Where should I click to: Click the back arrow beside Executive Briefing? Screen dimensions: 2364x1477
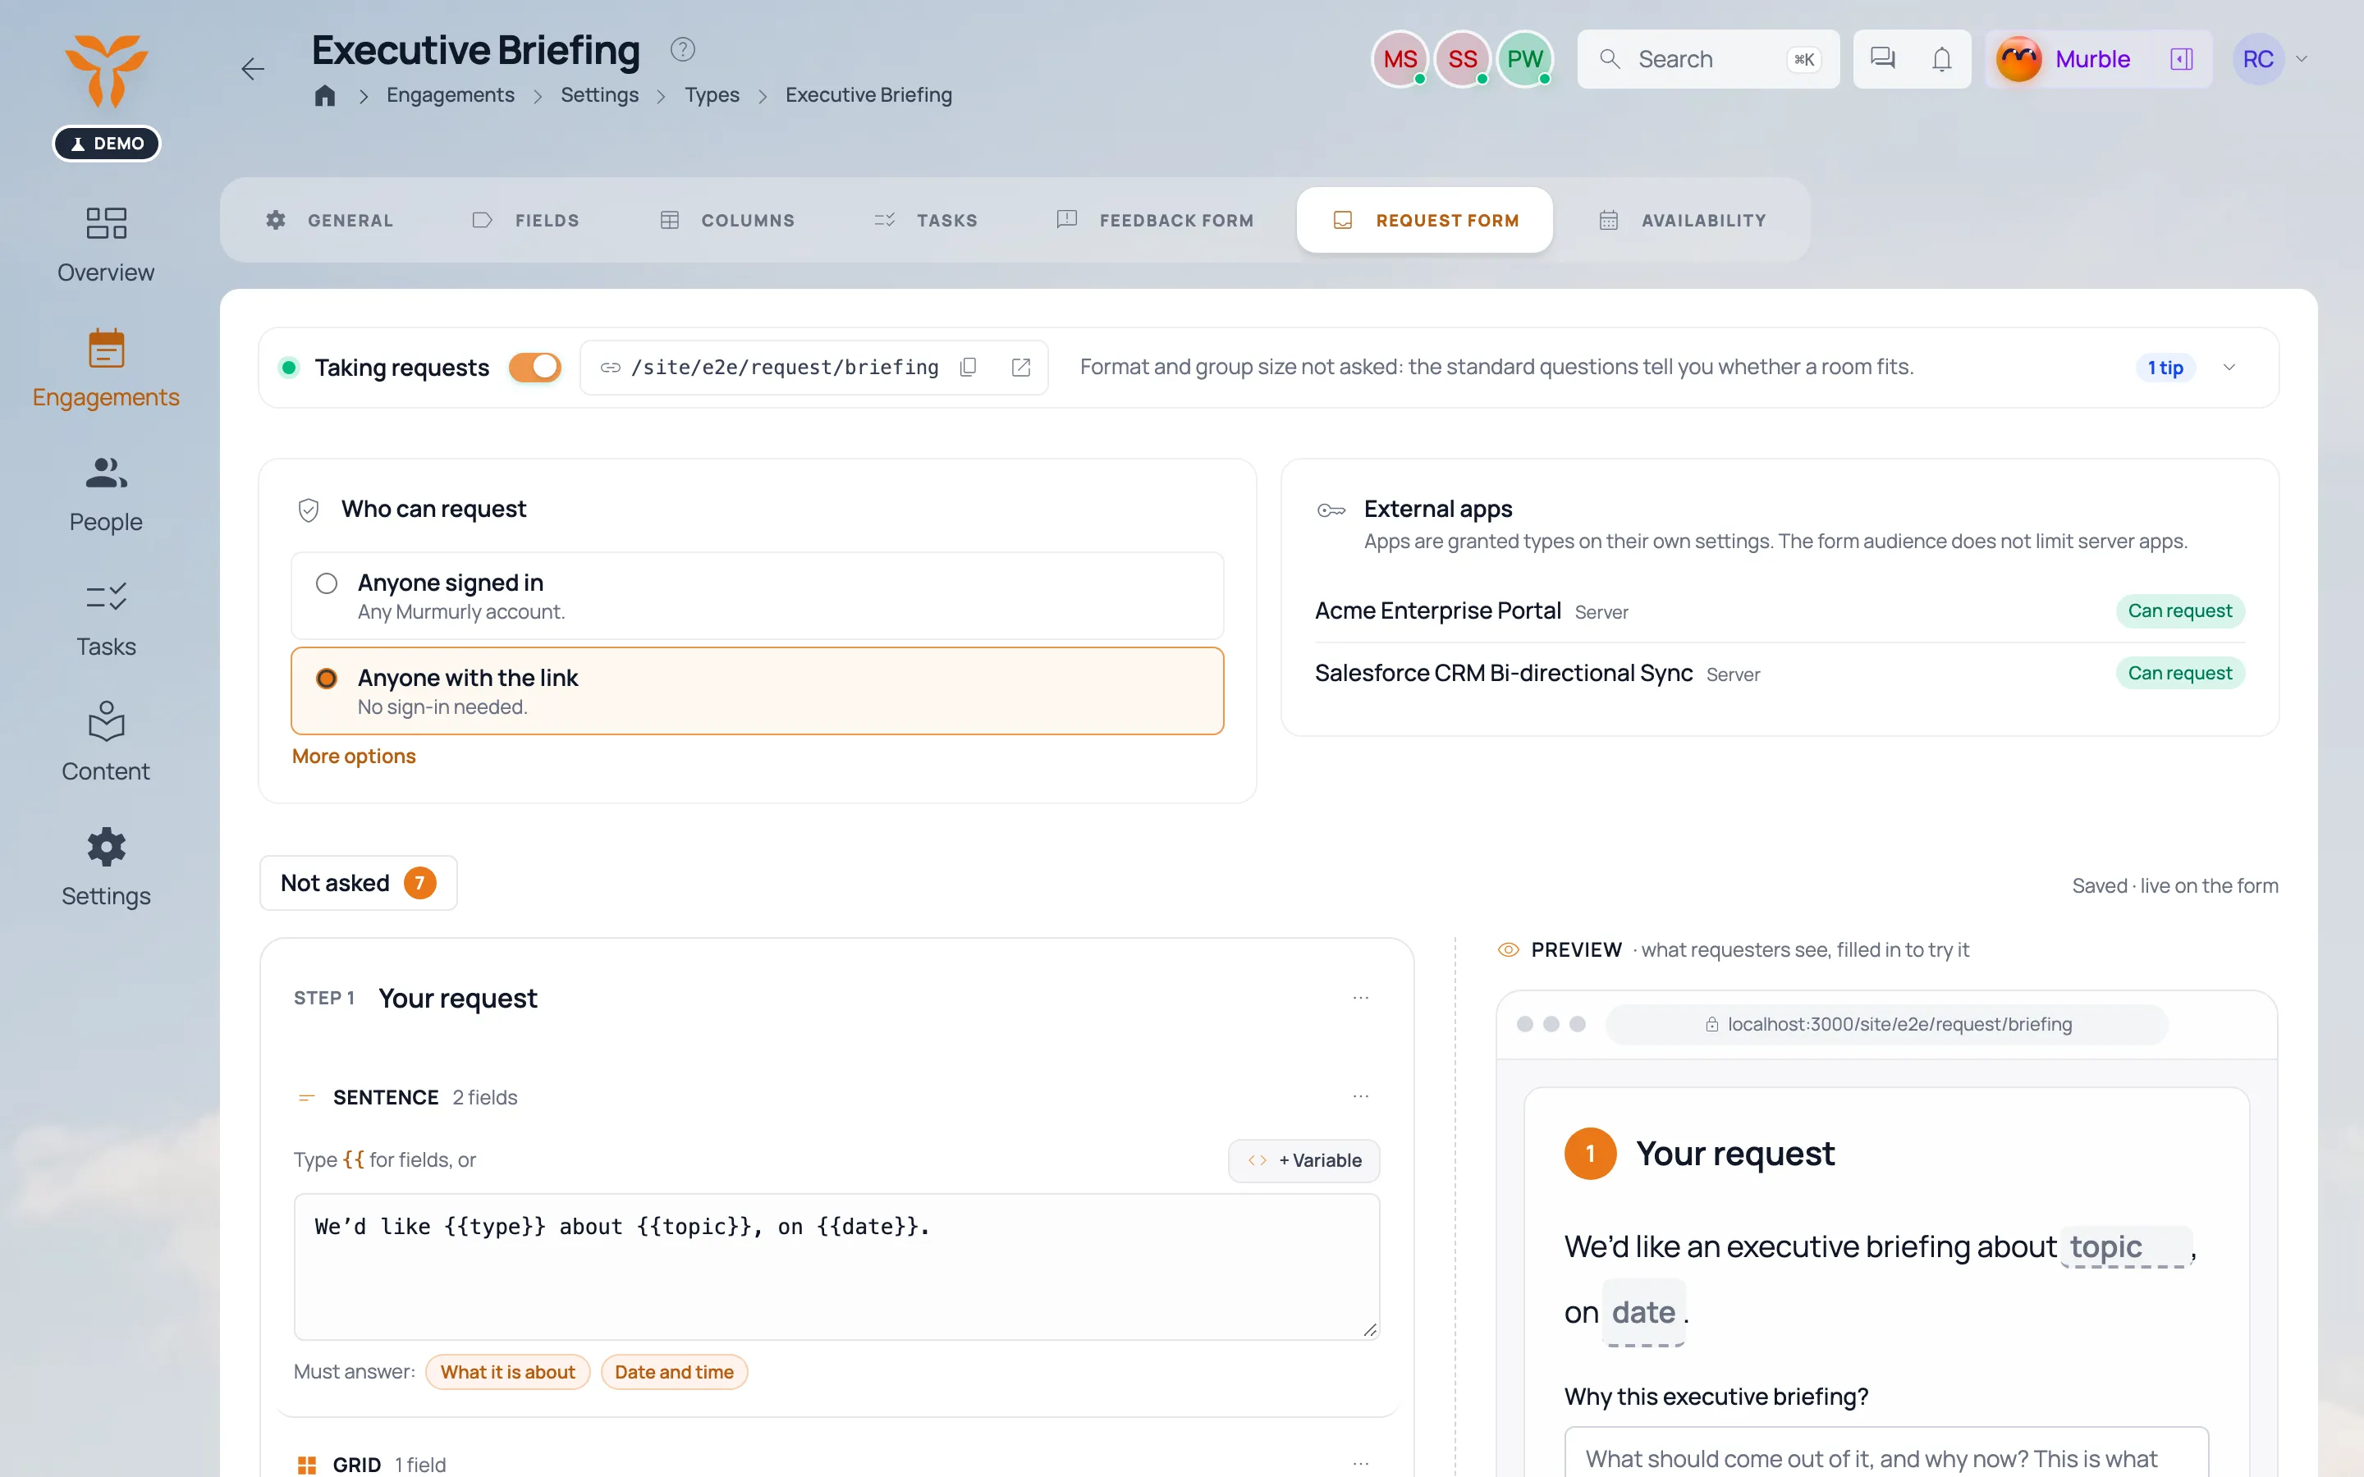(x=253, y=68)
